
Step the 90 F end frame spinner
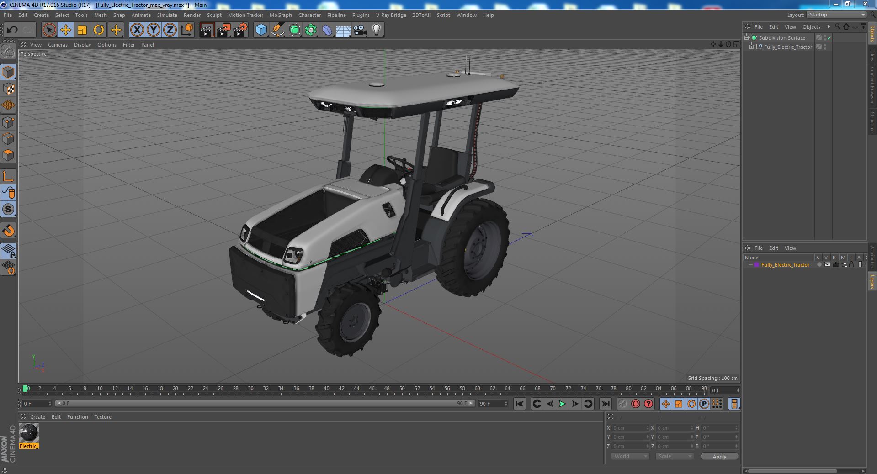pos(506,404)
